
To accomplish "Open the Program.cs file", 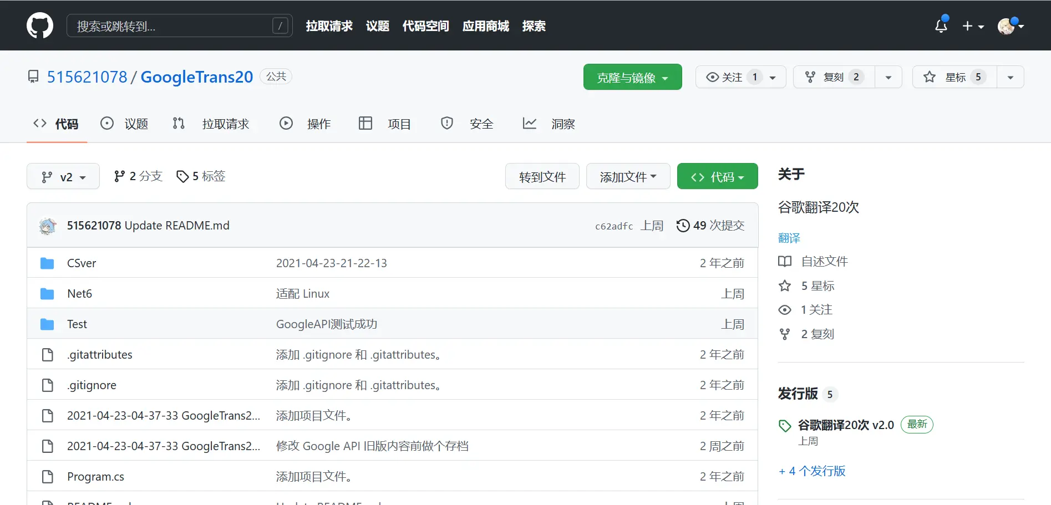I will pyautogui.click(x=95, y=477).
